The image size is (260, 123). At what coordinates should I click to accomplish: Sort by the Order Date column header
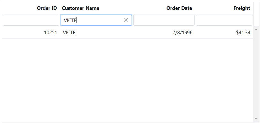[179, 8]
